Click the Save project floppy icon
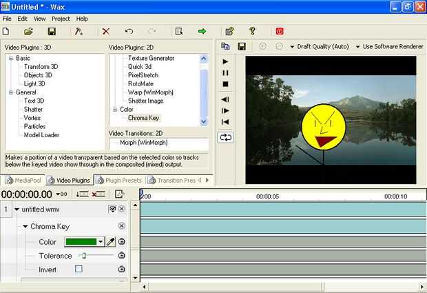This screenshot has width=427, height=293. point(51,32)
